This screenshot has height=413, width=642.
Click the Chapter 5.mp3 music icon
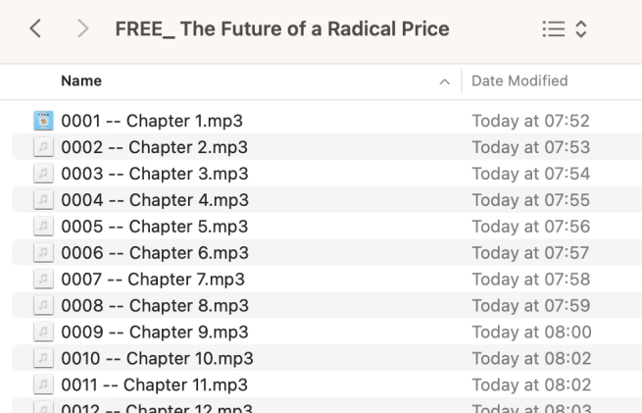coord(43,227)
